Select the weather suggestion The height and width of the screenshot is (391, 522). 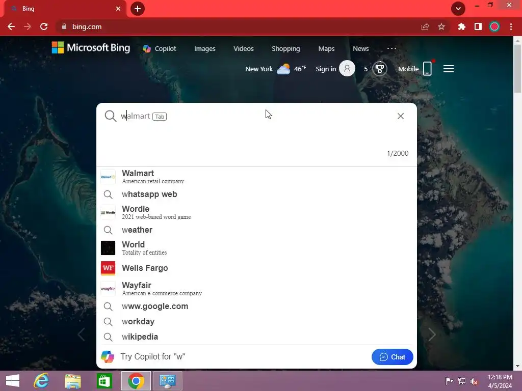coord(256,230)
